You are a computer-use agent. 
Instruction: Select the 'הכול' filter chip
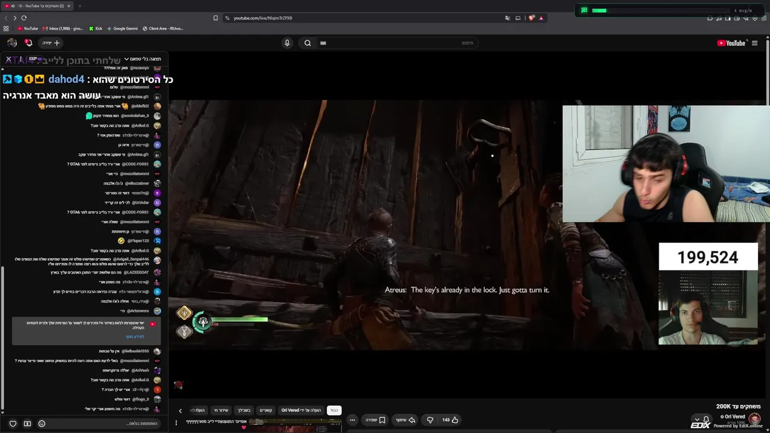(334, 410)
